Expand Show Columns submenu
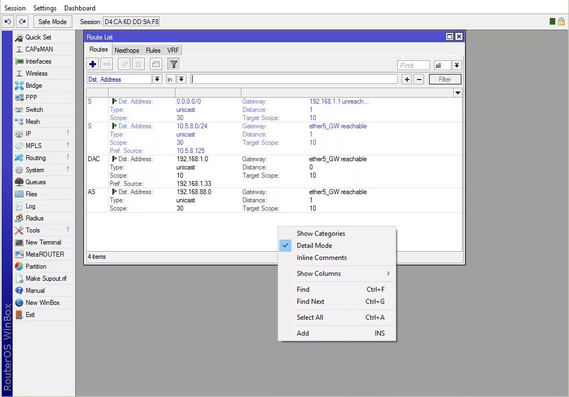Image resolution: width=569 pixels, height=397 pixels. (x=337, y=274)
